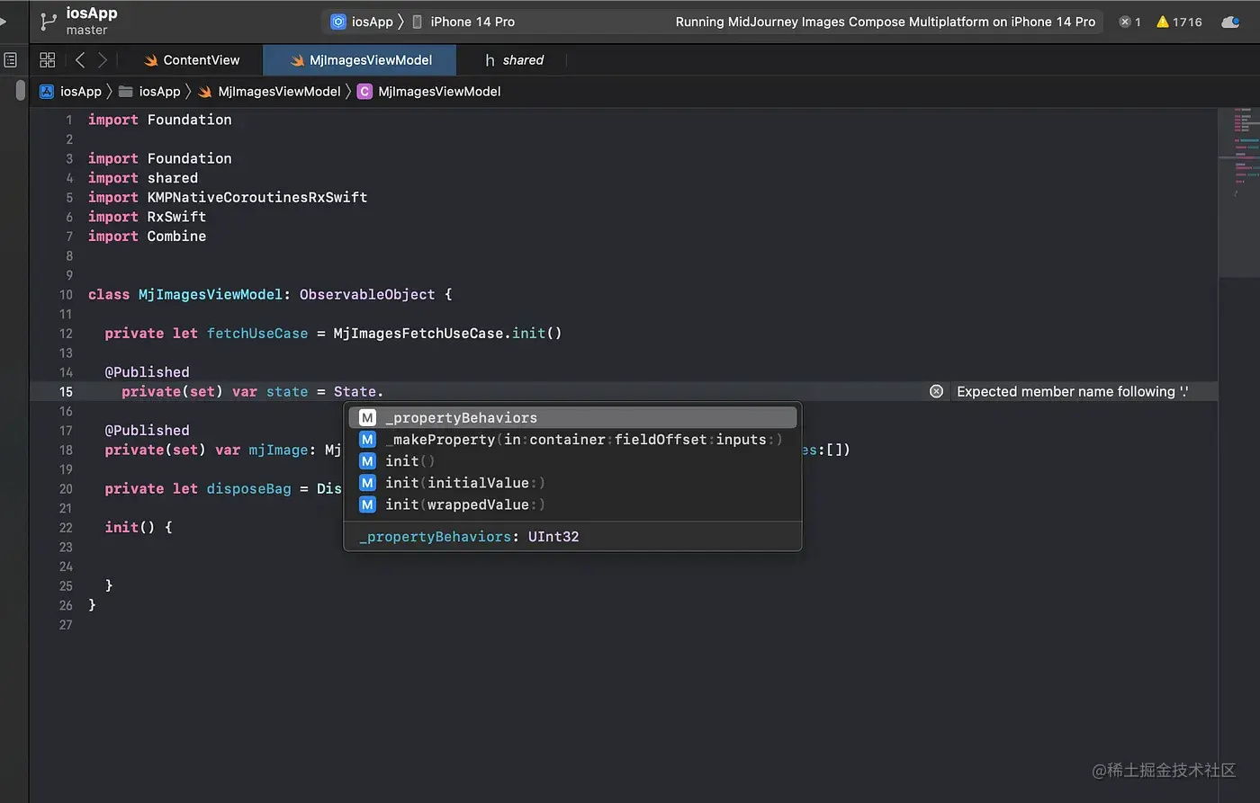Screen dimensions: 1260x803
Task: Click 'import shared' line
Action: 142,178
